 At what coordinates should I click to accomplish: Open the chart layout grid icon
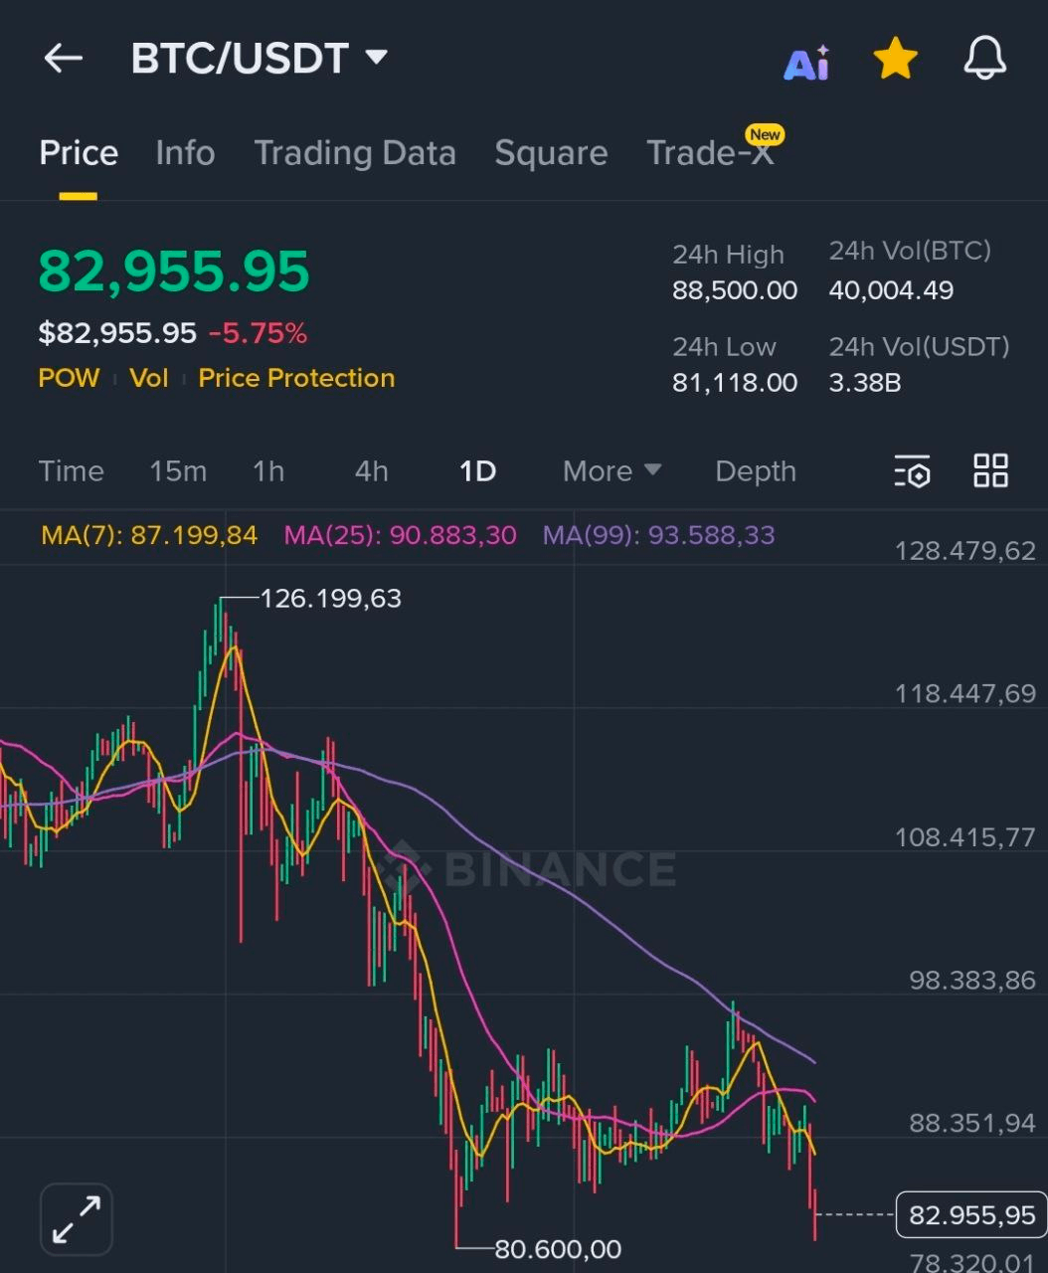(990, 470)
